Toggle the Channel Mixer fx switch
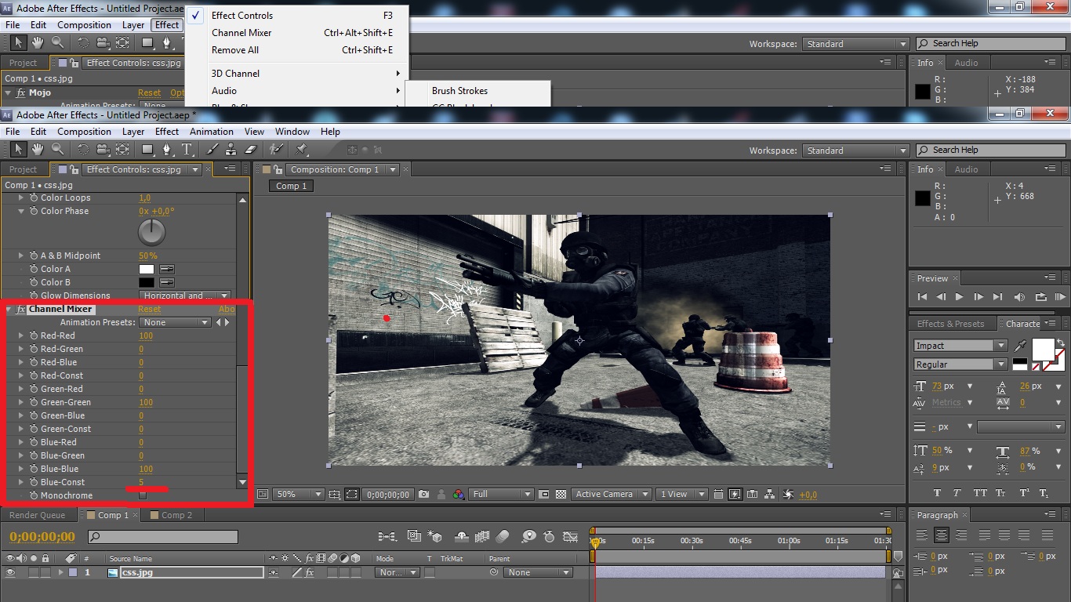 [x=20, y=309]
